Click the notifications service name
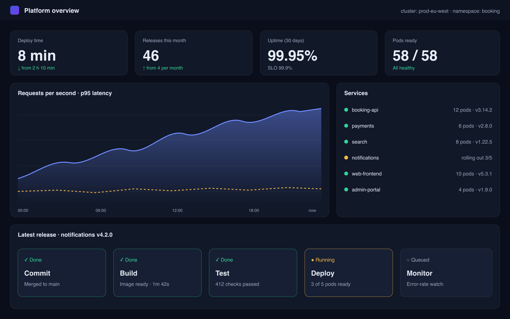Viewport: 510px width, 319px height. tap(365, 158)
